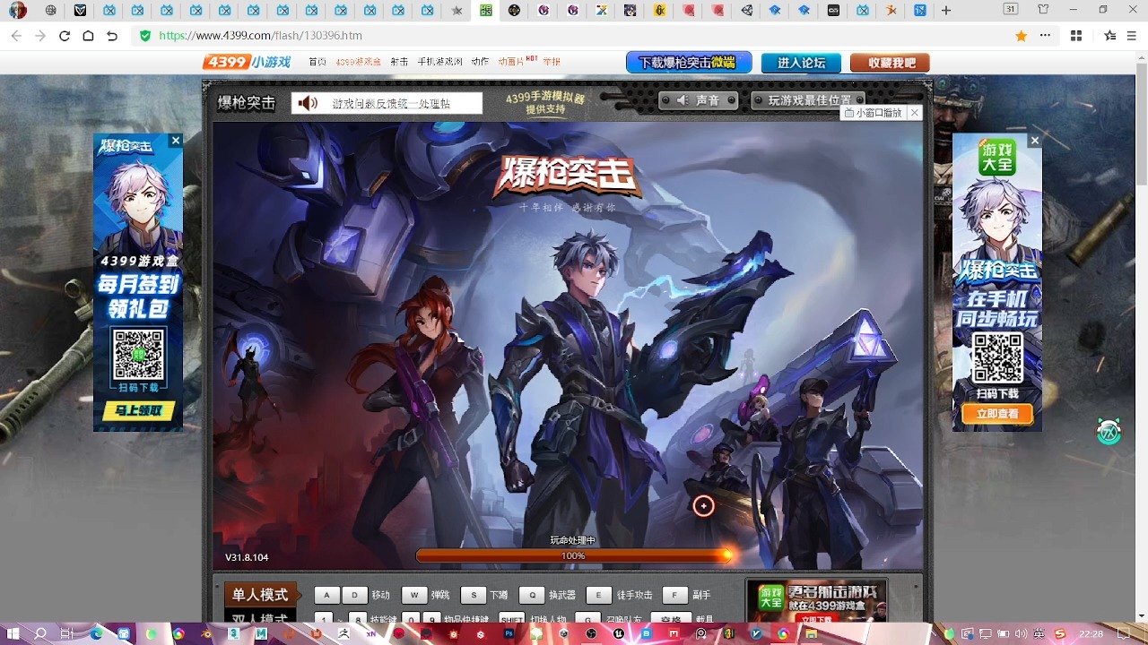Click the W key hint for 弹跳

tap(414, 595)
